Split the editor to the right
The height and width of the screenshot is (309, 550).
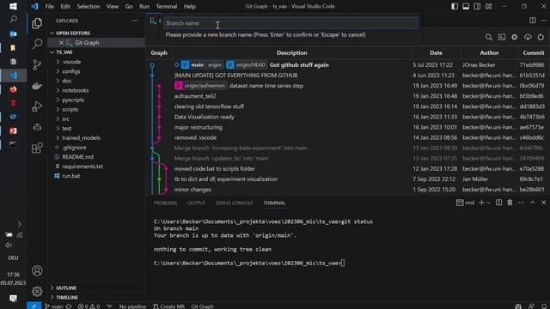pos(533,21)
